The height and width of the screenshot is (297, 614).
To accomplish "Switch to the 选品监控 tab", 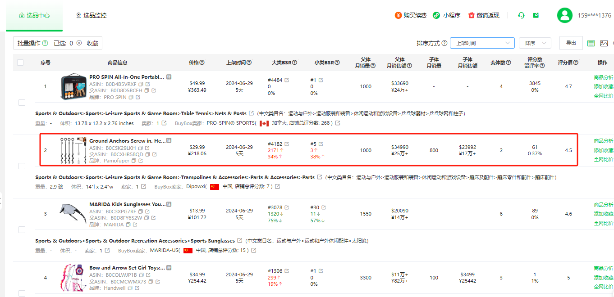I will (x=91, y=15).
